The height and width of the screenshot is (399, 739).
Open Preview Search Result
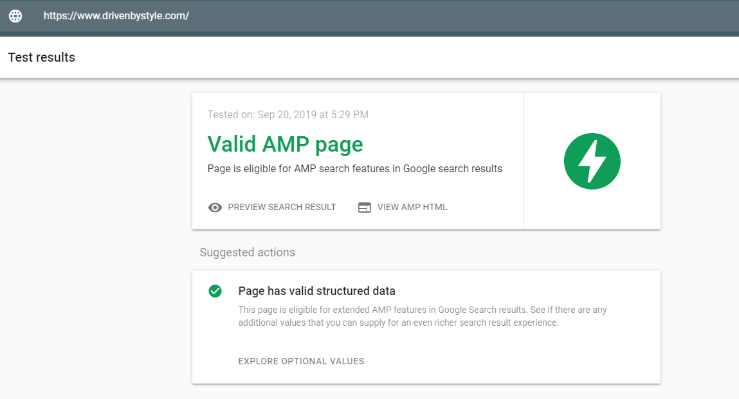tap(282, 208)
